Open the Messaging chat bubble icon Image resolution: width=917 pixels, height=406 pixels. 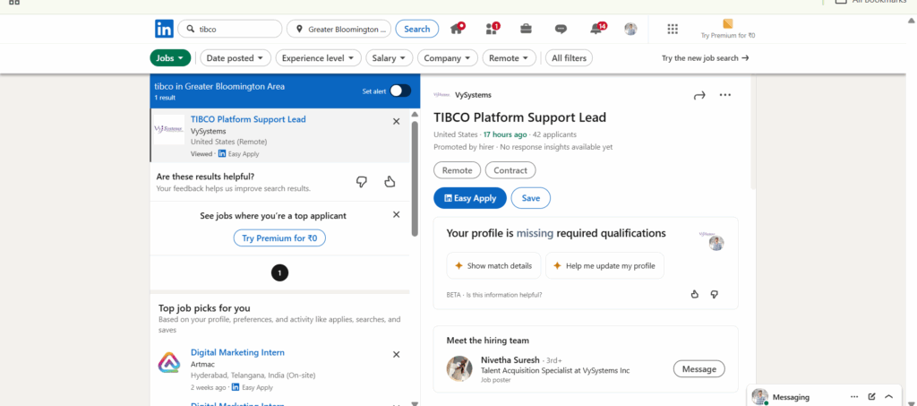pyautogui.click(x=561, y=29)
